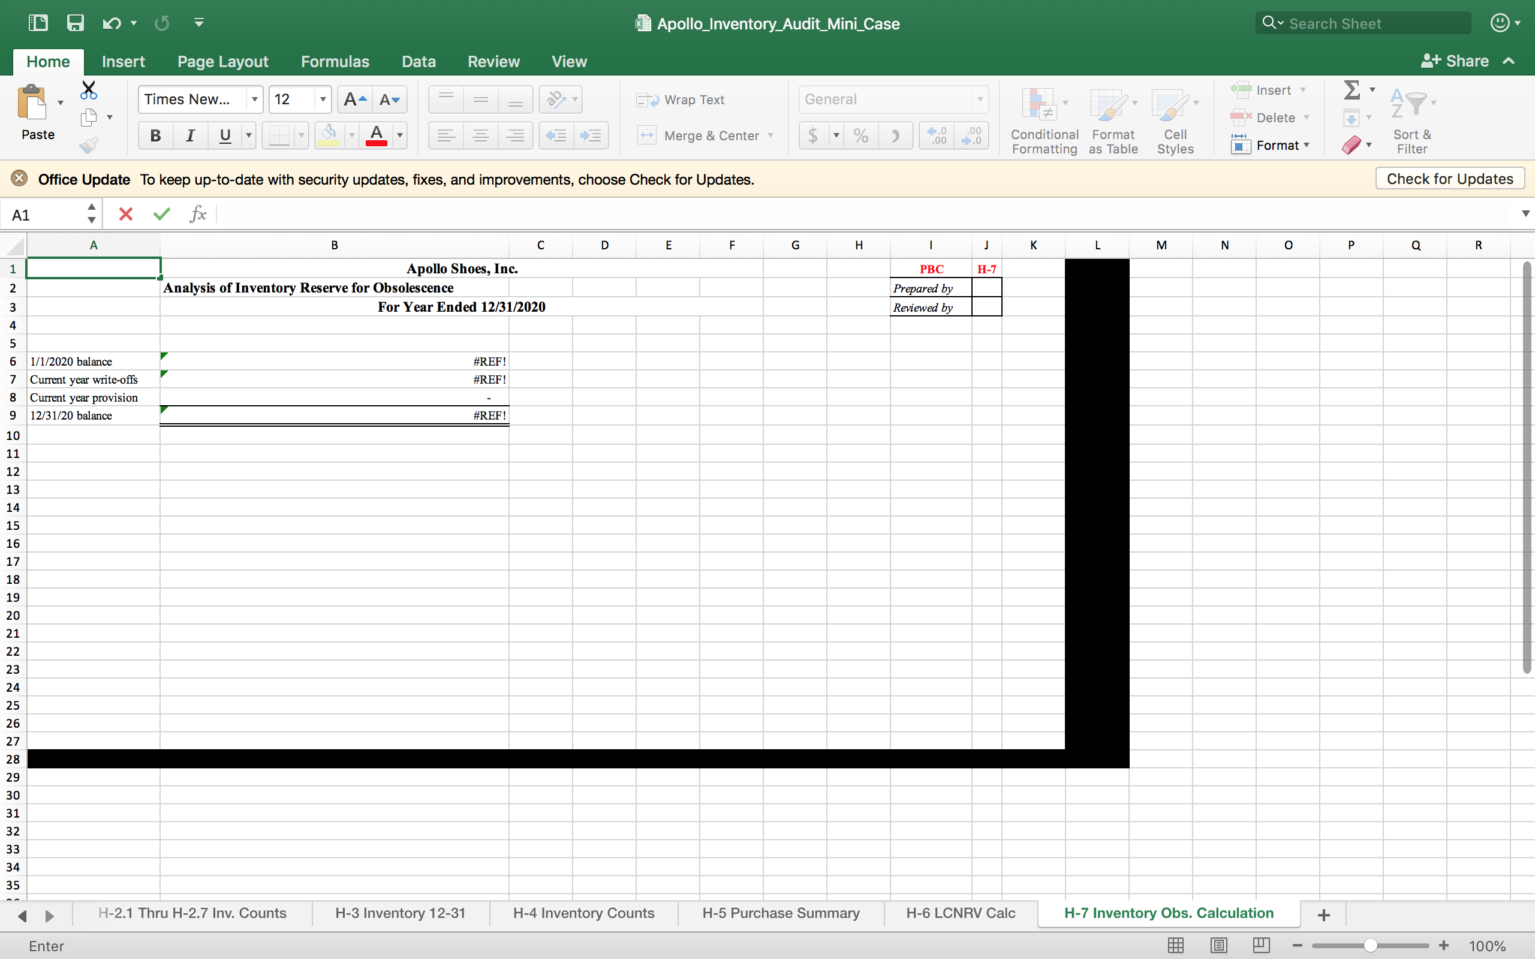Image resolution: width=1535 pixels, height=959 pixels.
Task: Click the Format Painter brush icon
Action: pyautogui.click(x=89, y=145)
